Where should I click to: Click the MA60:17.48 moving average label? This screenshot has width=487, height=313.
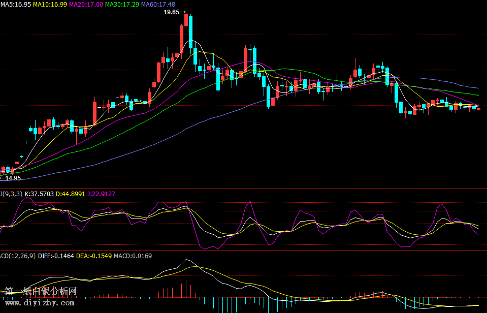pyautogui.click(x=158, y=4)
